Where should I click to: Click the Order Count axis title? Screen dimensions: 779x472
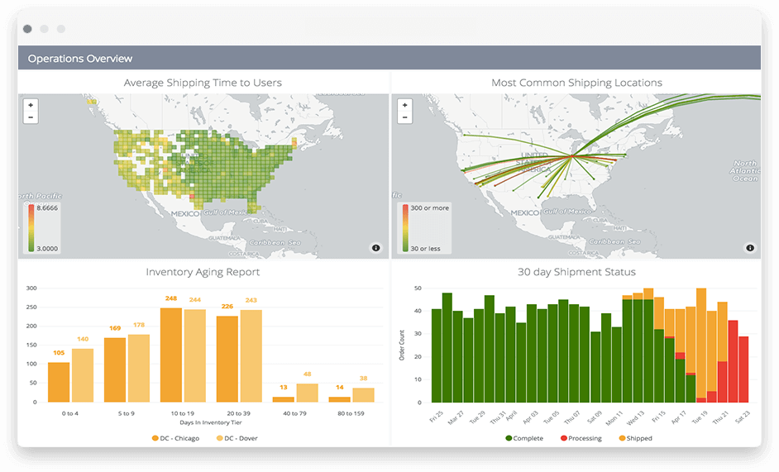coord(402,345)
